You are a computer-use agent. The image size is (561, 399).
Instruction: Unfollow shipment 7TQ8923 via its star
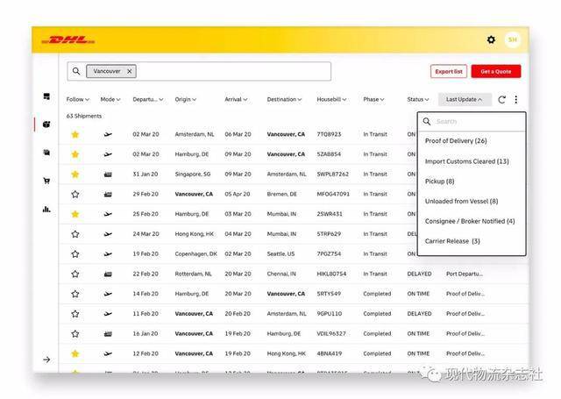point(75,134)
